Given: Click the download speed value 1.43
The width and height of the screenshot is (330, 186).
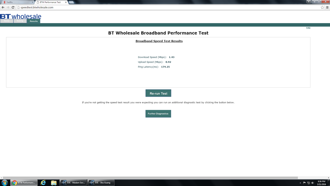Looking at the screenshot, I should pyautogui.click(x=171, y=57).
